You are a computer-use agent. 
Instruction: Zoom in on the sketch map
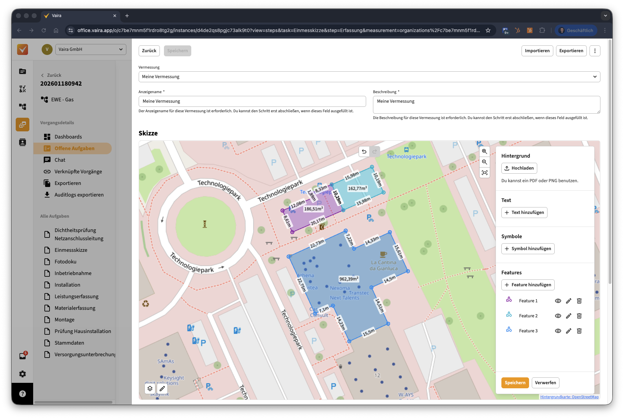click(484, 151)
